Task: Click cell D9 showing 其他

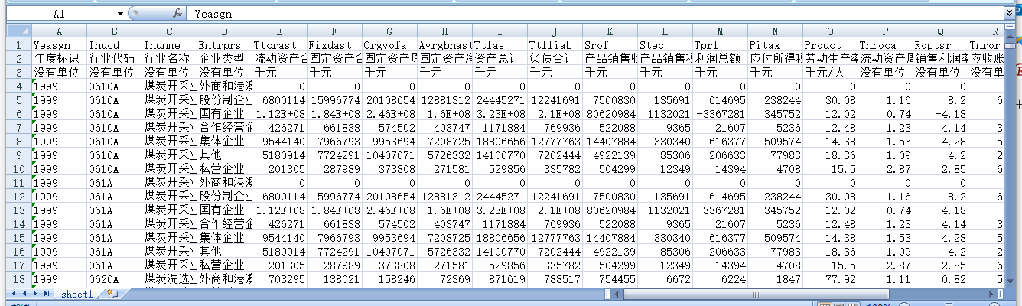Action: [224, 155]
